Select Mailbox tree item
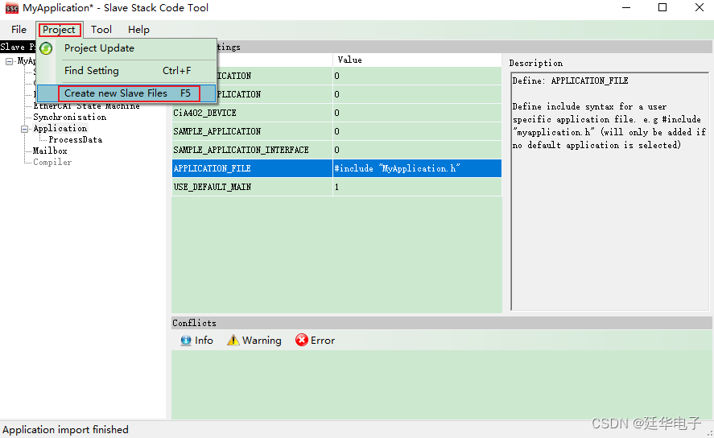Viewport: 714px width, 438px height. coord(50,151)
